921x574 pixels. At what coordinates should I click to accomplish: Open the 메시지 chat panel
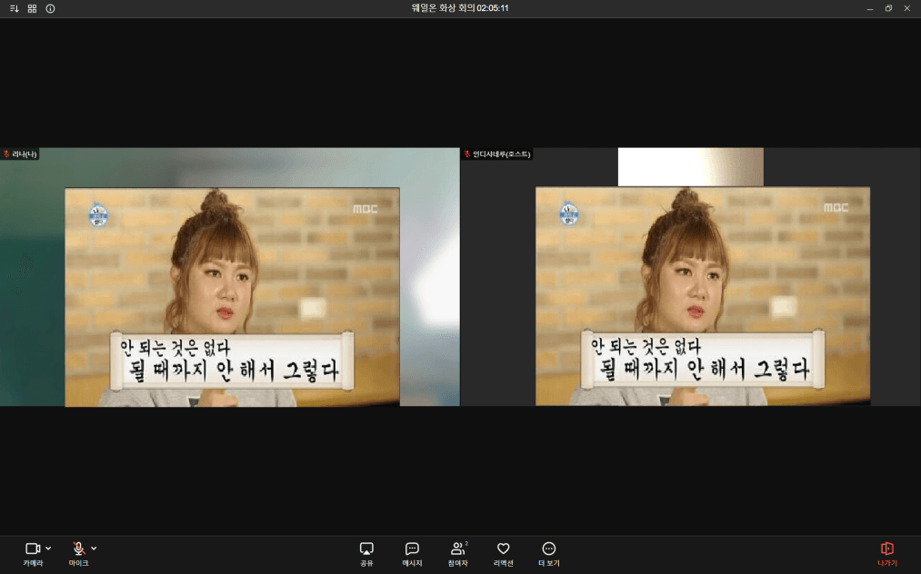click(x=412, y=553)
